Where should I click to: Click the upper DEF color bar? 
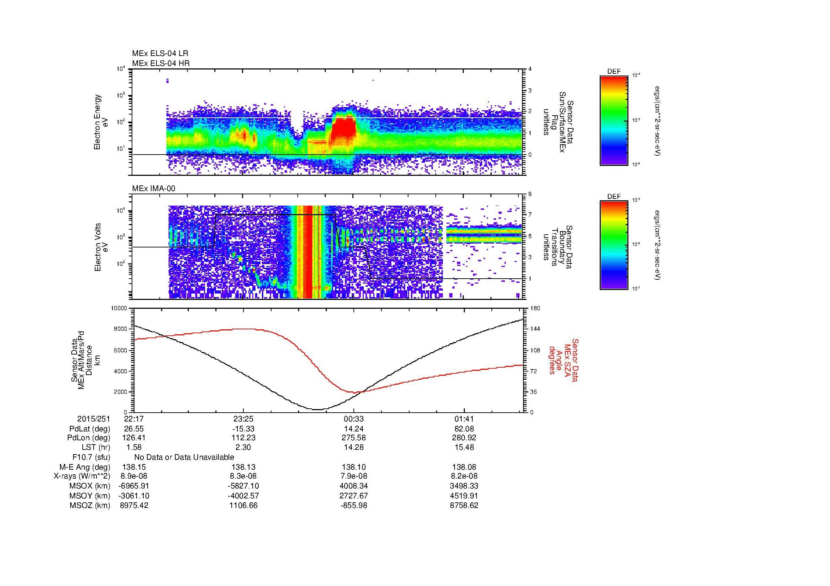tap(614, 120)
